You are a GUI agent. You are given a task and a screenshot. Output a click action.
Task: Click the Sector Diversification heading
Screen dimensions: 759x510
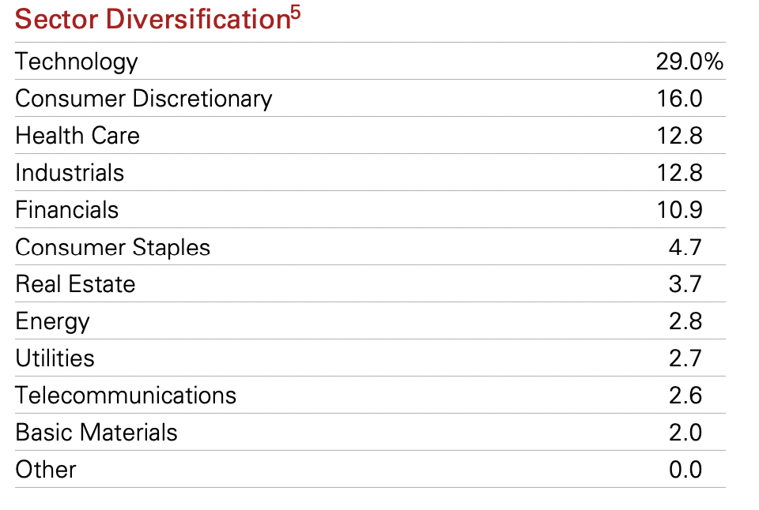(x=153, y=19)
